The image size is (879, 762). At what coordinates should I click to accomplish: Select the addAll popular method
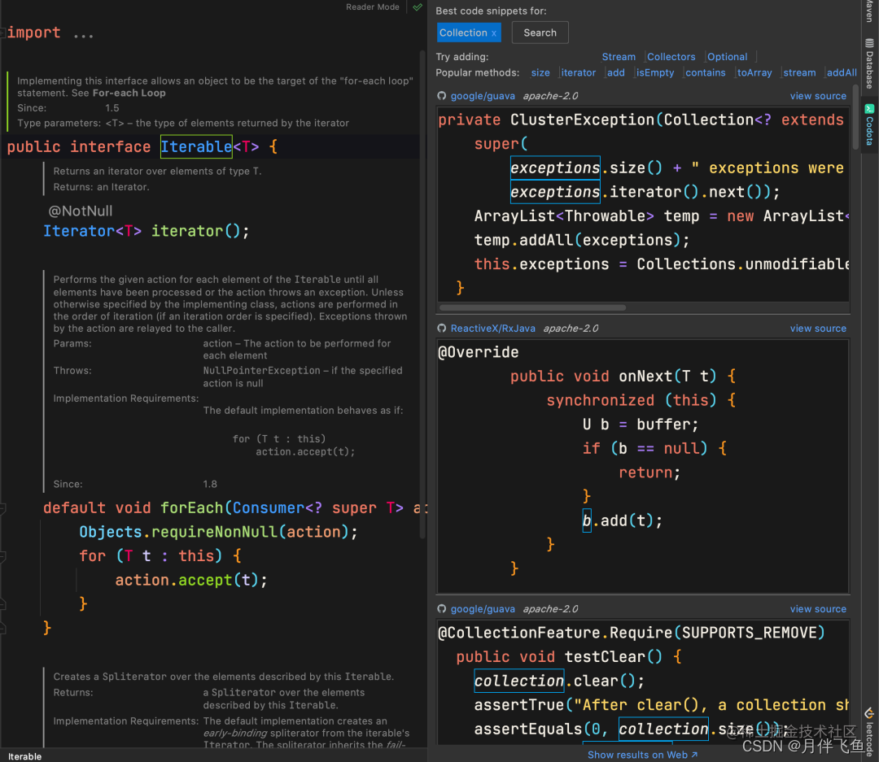click(842, 73)
